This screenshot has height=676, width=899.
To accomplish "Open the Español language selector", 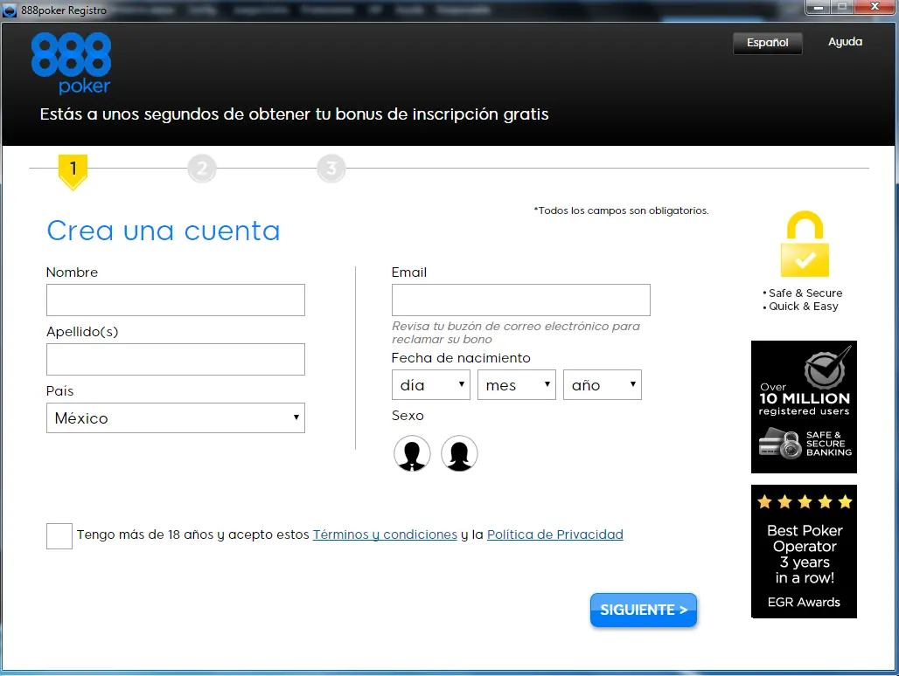I will tap(767, 43).
